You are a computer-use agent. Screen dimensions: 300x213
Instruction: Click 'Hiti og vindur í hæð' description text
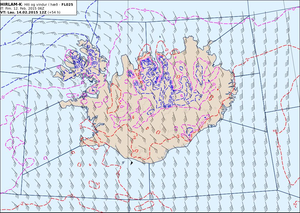pyautogui.click(x=41, y=4)
